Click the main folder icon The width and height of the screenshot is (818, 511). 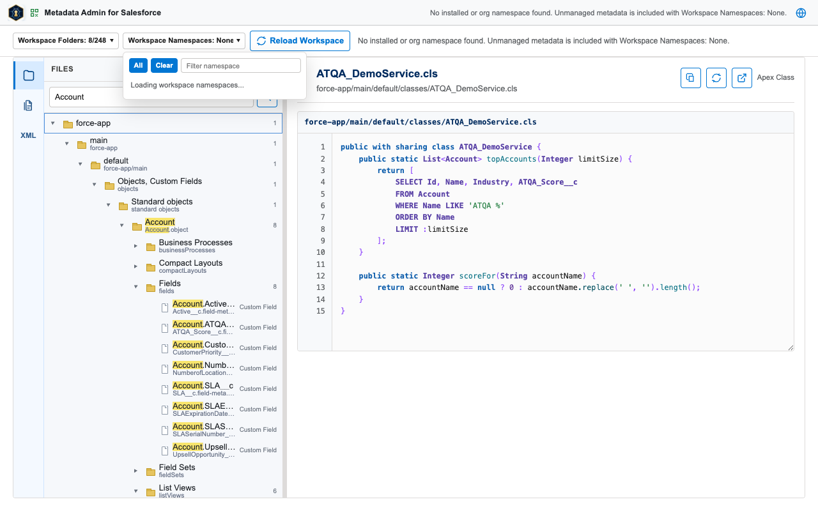pyautogui.click(x=82, y=144)
